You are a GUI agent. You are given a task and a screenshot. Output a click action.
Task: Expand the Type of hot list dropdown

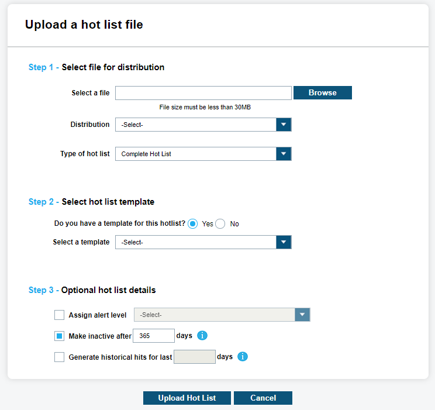click(x=284, y=154)
